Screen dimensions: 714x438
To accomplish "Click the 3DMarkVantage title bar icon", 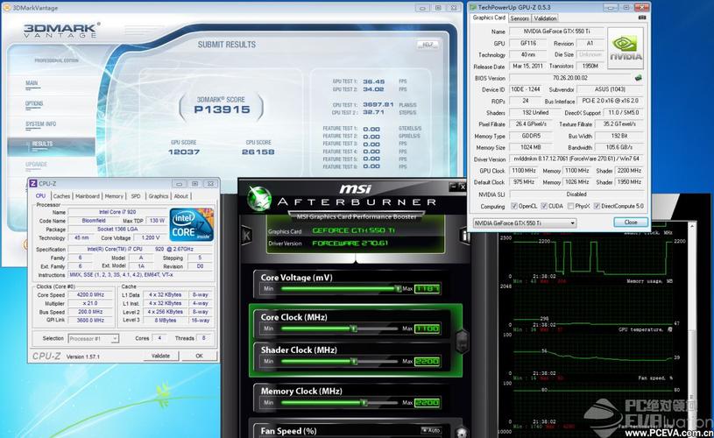I will click(x=7, y=8).
